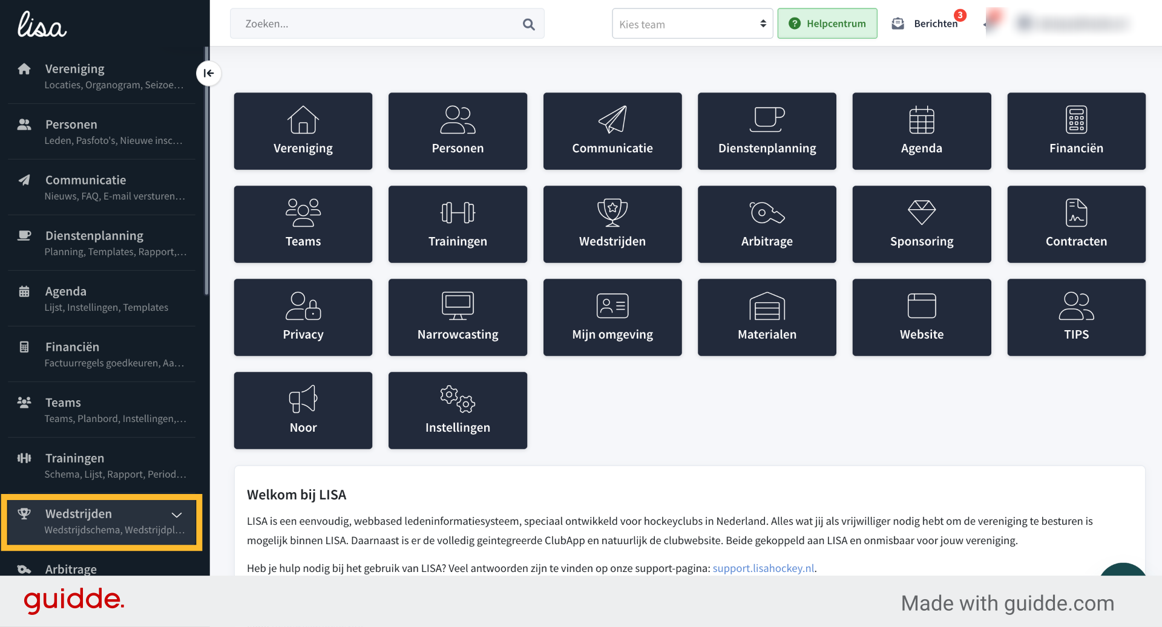The image size is (1162, 627).
Task: Collapse the sidebar with arrow button
Action: 208,73
